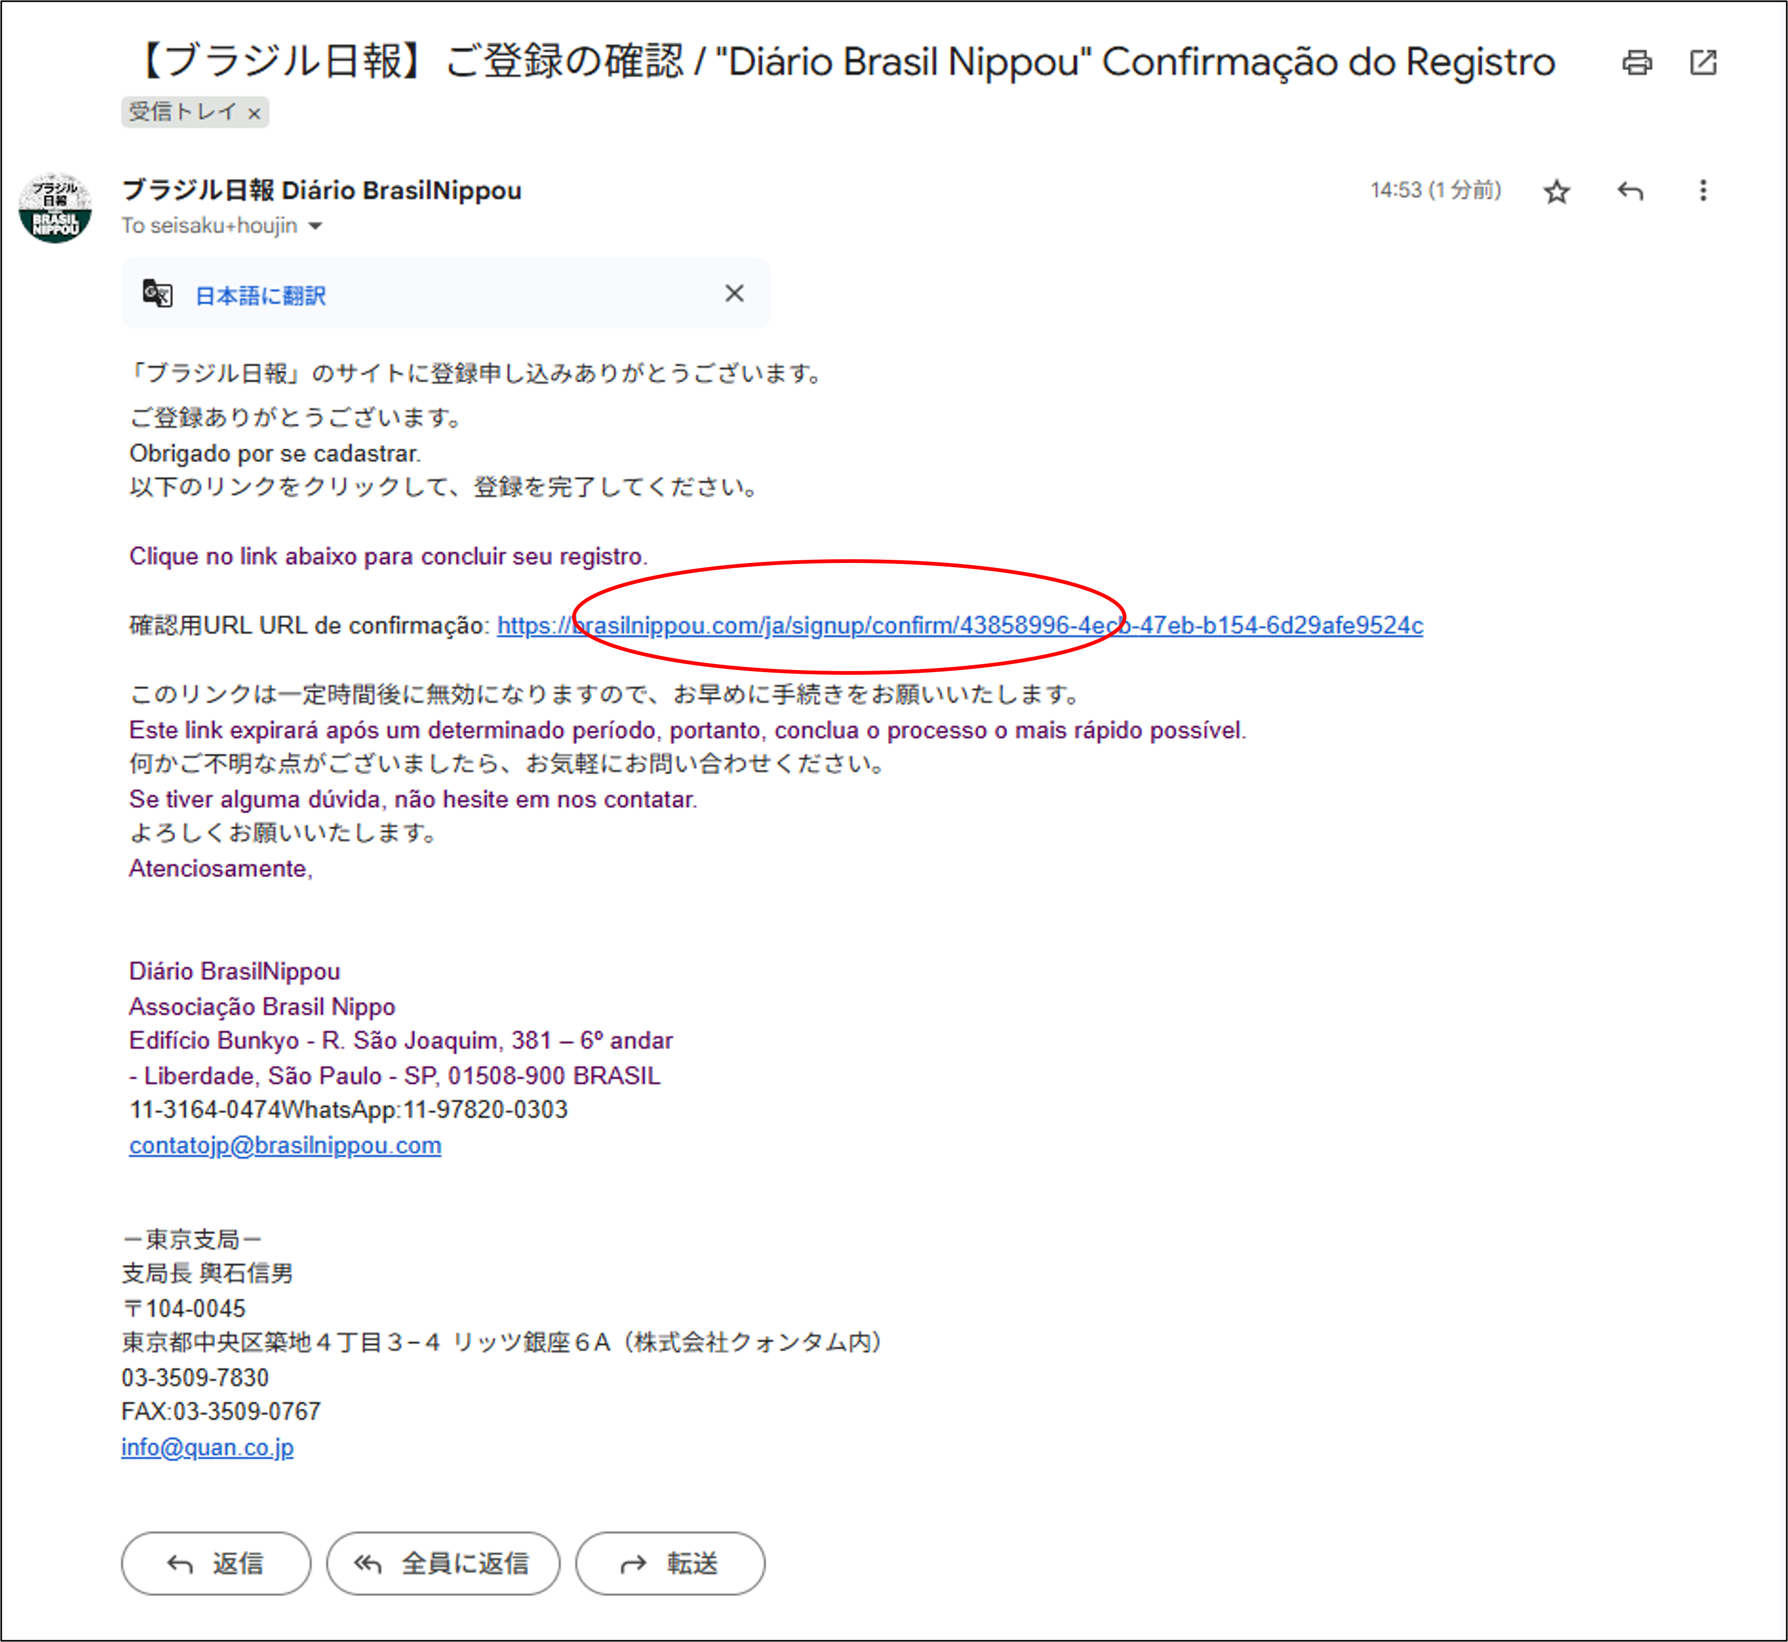
Task: Click 日本語に翻訳 link
Action: click(260, 296)
